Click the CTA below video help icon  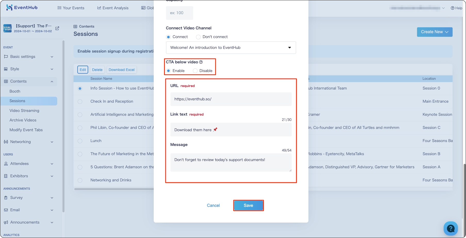[201, 62]
